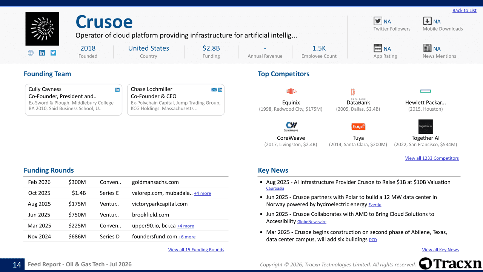Click the Together AI competitor name
Viewport: 483px width, 272px height.
[x=426, y=138]
